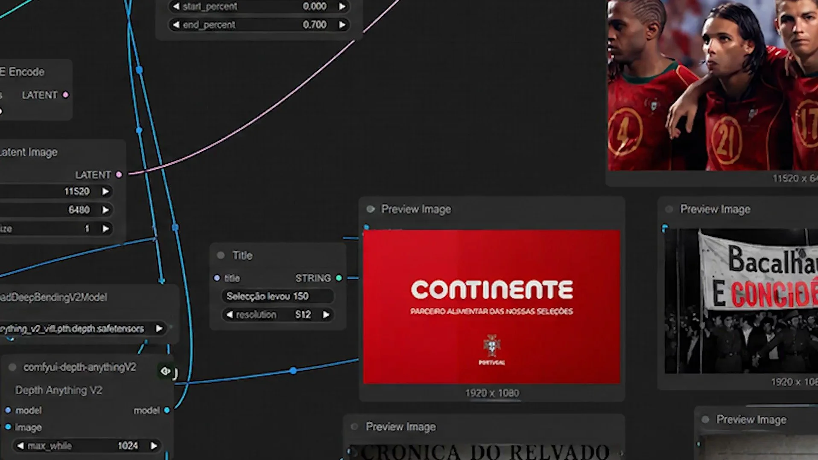Image resolution: width=818 pixels, height=460 pixels.
Task: Click the 'STRING' output label on Title node
Action: 313,278
